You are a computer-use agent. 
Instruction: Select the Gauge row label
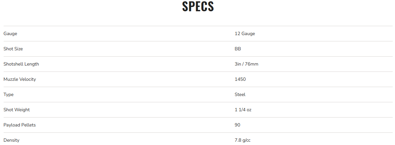click(x=10, y=33)
